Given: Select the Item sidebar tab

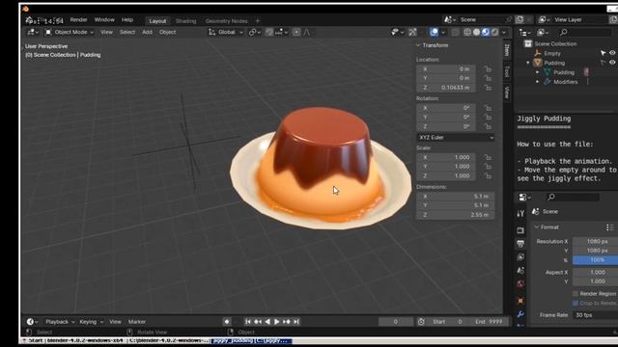Looking at the screenshot, I should 507,50.
